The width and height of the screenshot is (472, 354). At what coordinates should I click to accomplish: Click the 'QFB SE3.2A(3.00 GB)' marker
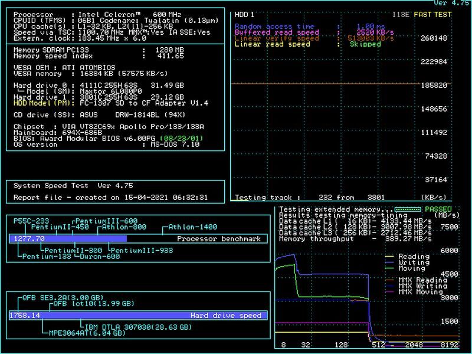click(63, 298)
